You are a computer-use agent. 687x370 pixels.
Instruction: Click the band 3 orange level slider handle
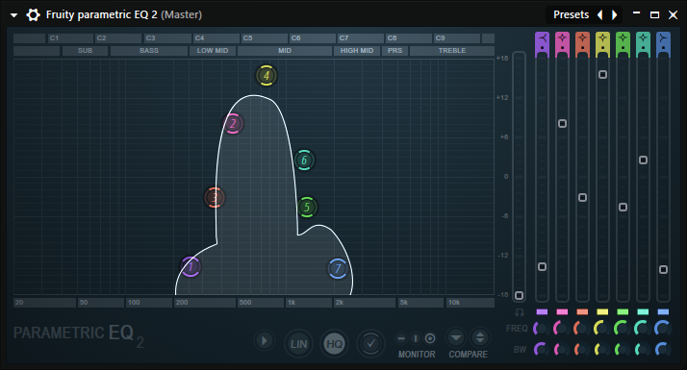pyautogui.click(x=582, y=197)
